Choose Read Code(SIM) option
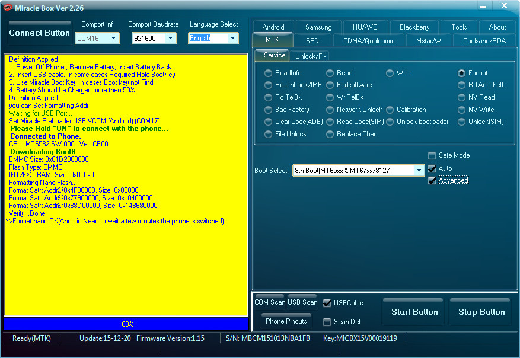The width and height of the screenshot is (520, 358). pos(330,122)
